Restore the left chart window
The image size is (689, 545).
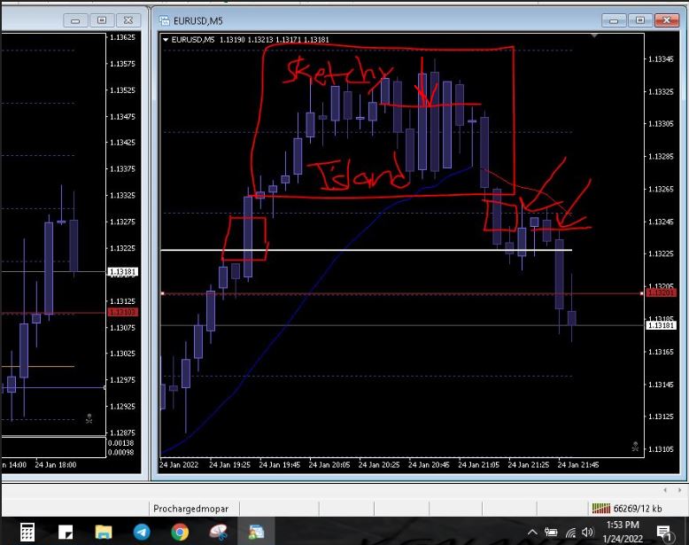pos(102,20)
